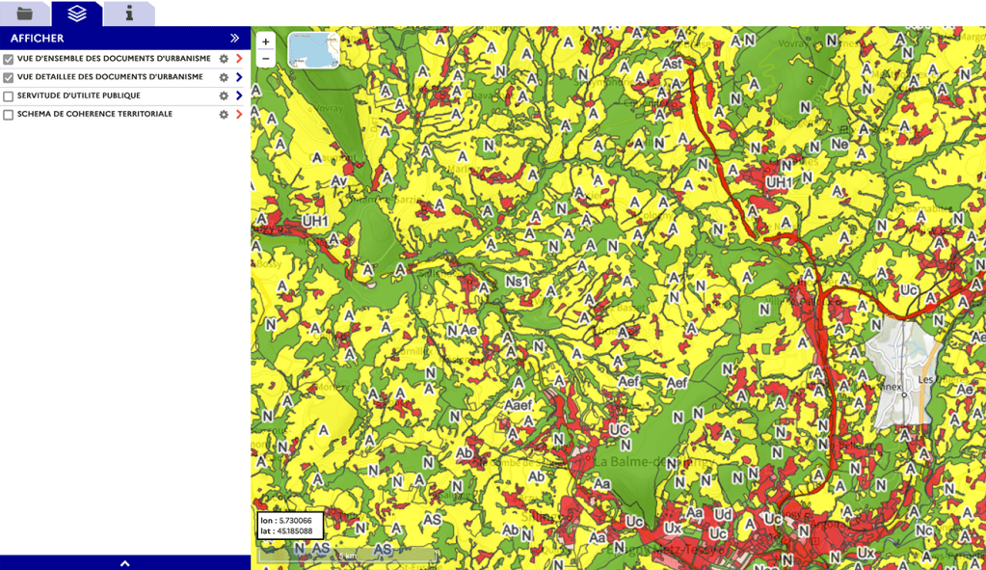Open settings gear for Servitude d'utilité publique
The image size is (986, 570).
click(224, 96)
